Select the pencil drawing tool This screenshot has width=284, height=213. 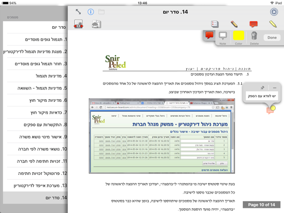coord(234,24)
